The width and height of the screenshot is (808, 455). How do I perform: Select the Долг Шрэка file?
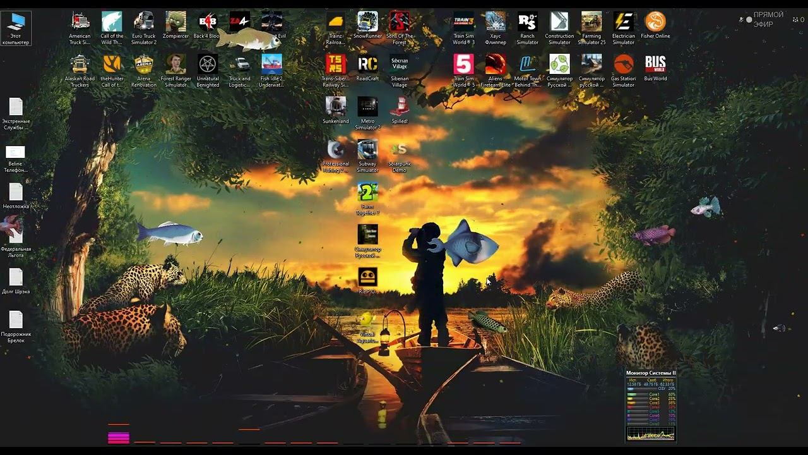(16, 281)
